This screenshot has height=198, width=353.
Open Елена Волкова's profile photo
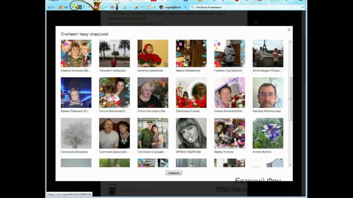[x=229, y=92]
